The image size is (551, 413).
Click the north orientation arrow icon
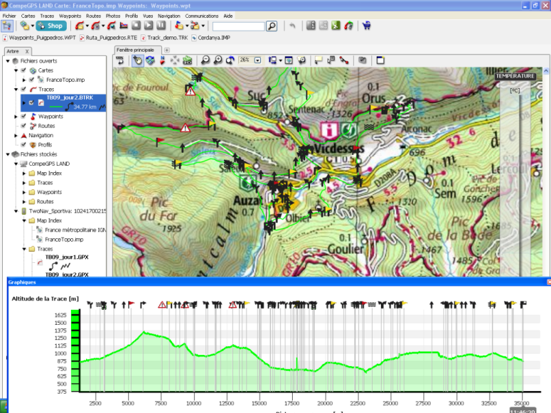pos(163,61)
